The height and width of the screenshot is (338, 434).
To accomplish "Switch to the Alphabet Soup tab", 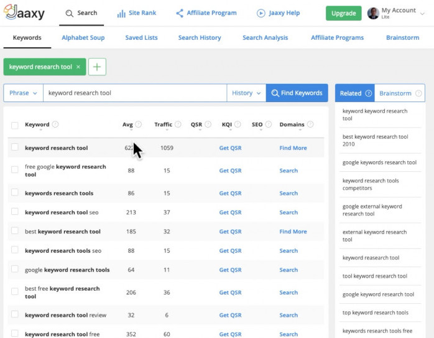I will click(x=83, y=38).
